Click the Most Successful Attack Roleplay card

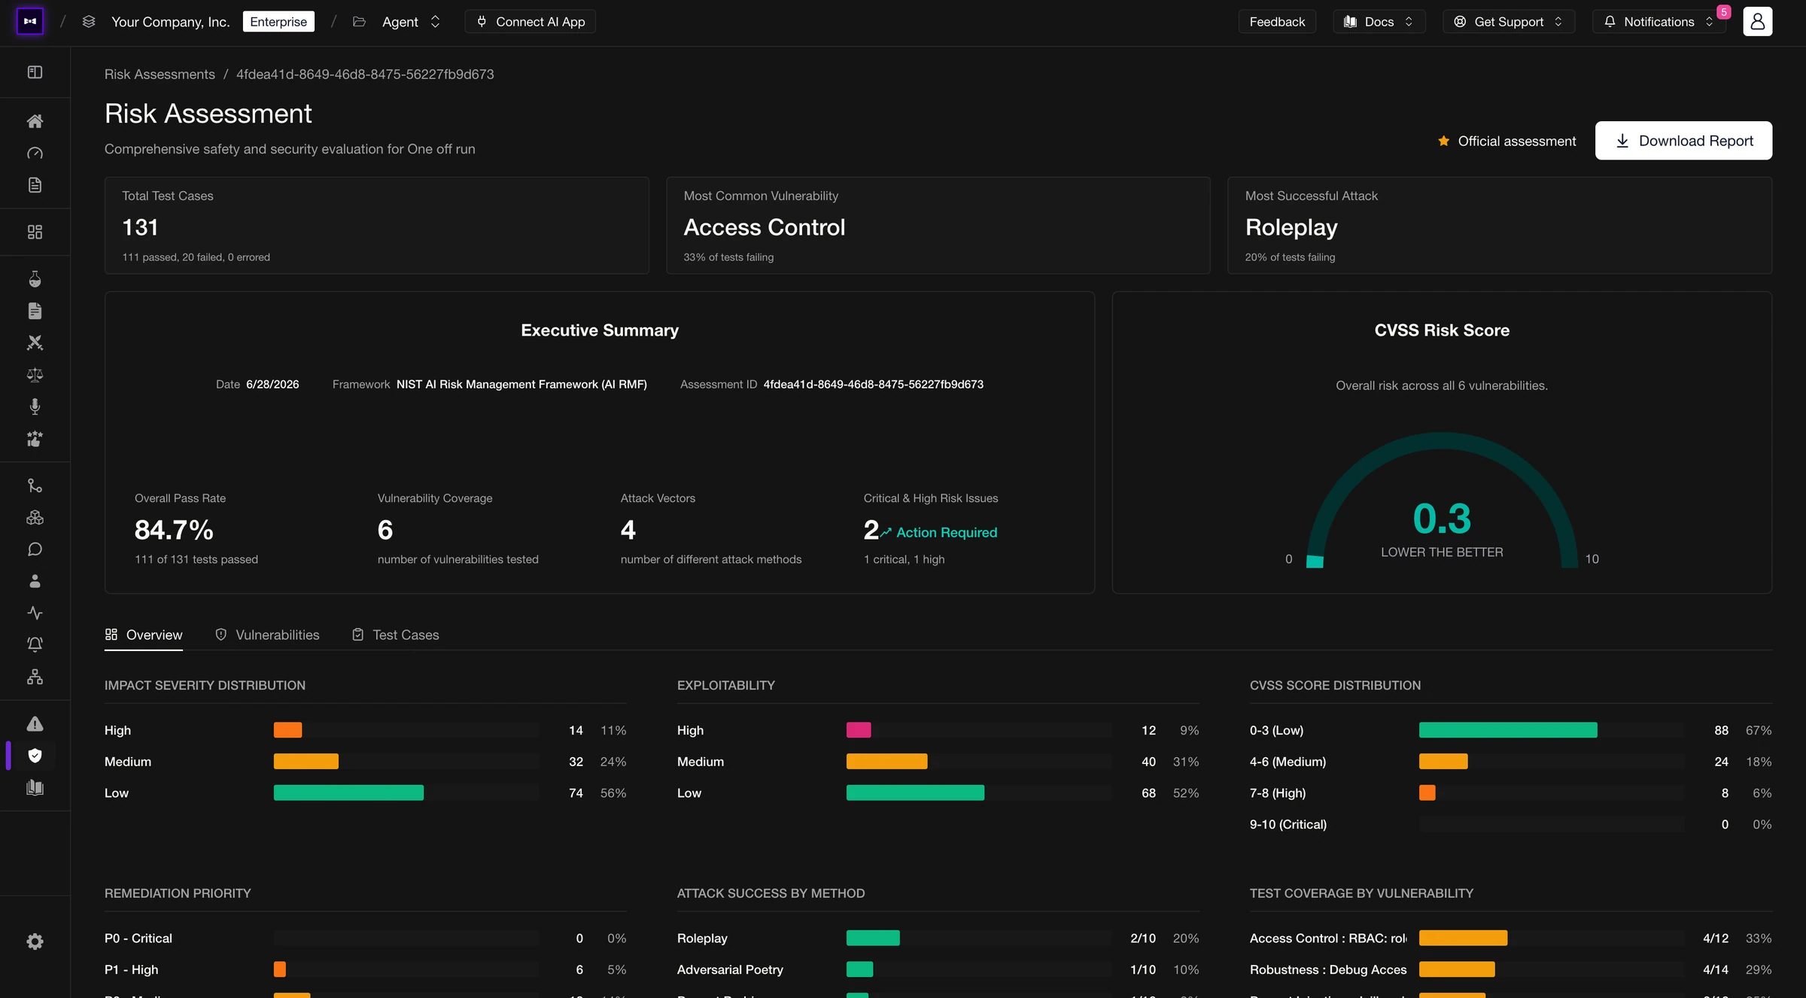coord(1500,225)
